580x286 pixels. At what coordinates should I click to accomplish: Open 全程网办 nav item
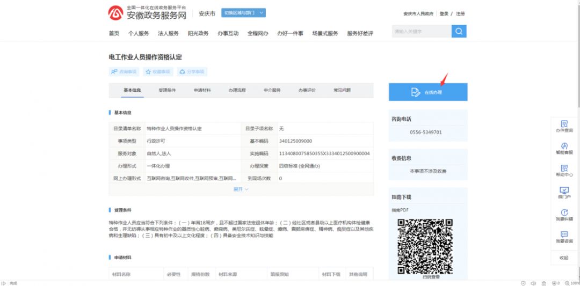click(258, 33)
